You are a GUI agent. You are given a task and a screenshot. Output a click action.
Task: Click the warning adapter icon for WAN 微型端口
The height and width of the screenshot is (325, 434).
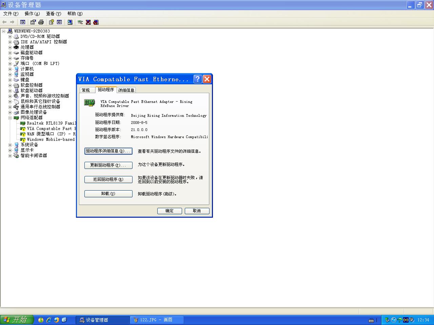click(x=23, y=134)
